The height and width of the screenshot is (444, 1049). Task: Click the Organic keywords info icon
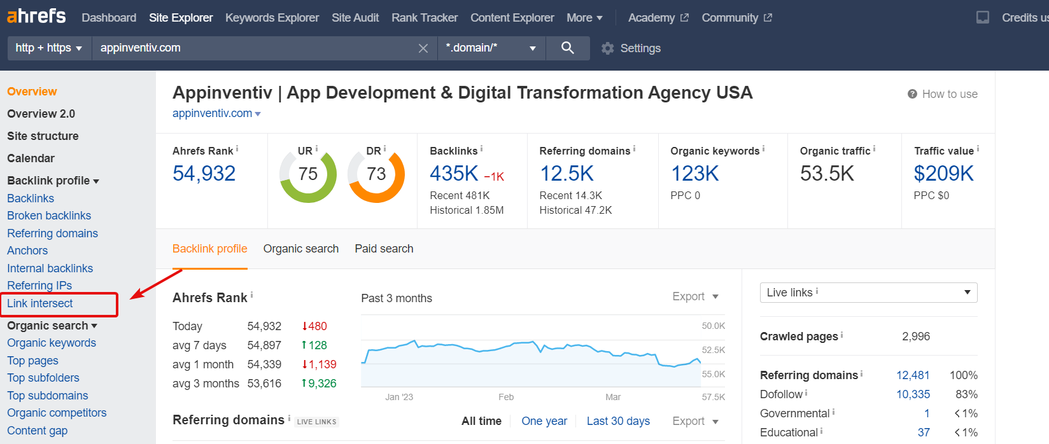point(763,149)
